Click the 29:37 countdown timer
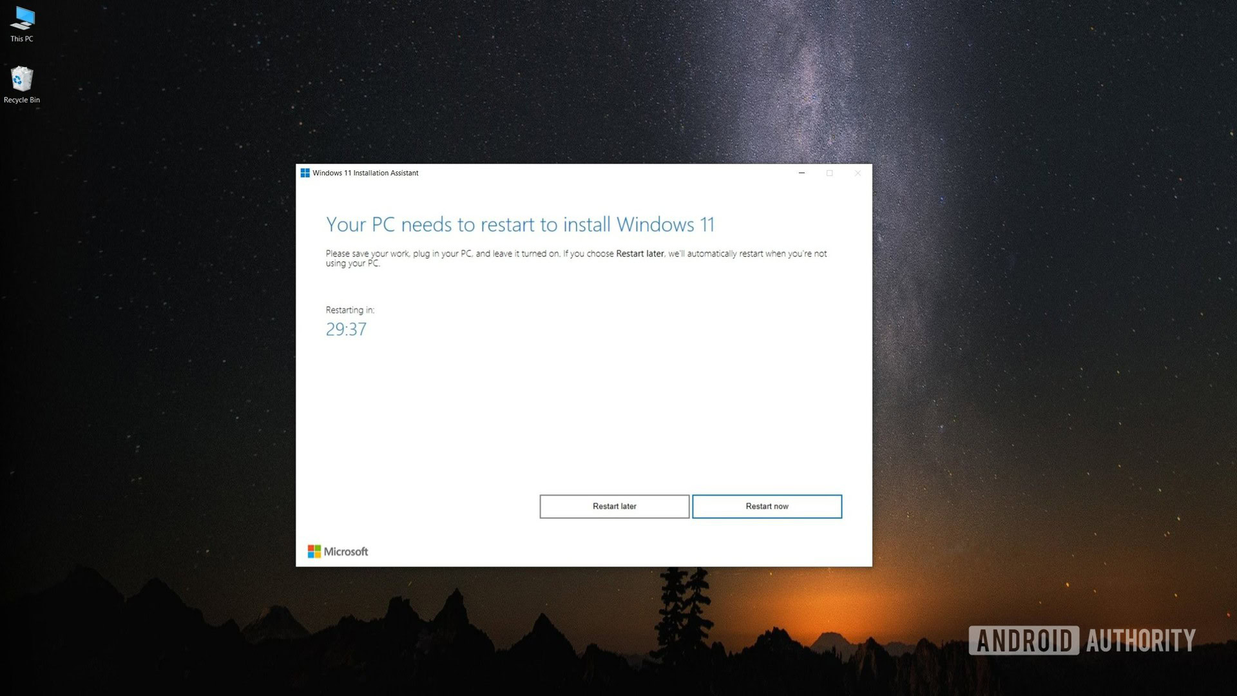 coord(346,329)
